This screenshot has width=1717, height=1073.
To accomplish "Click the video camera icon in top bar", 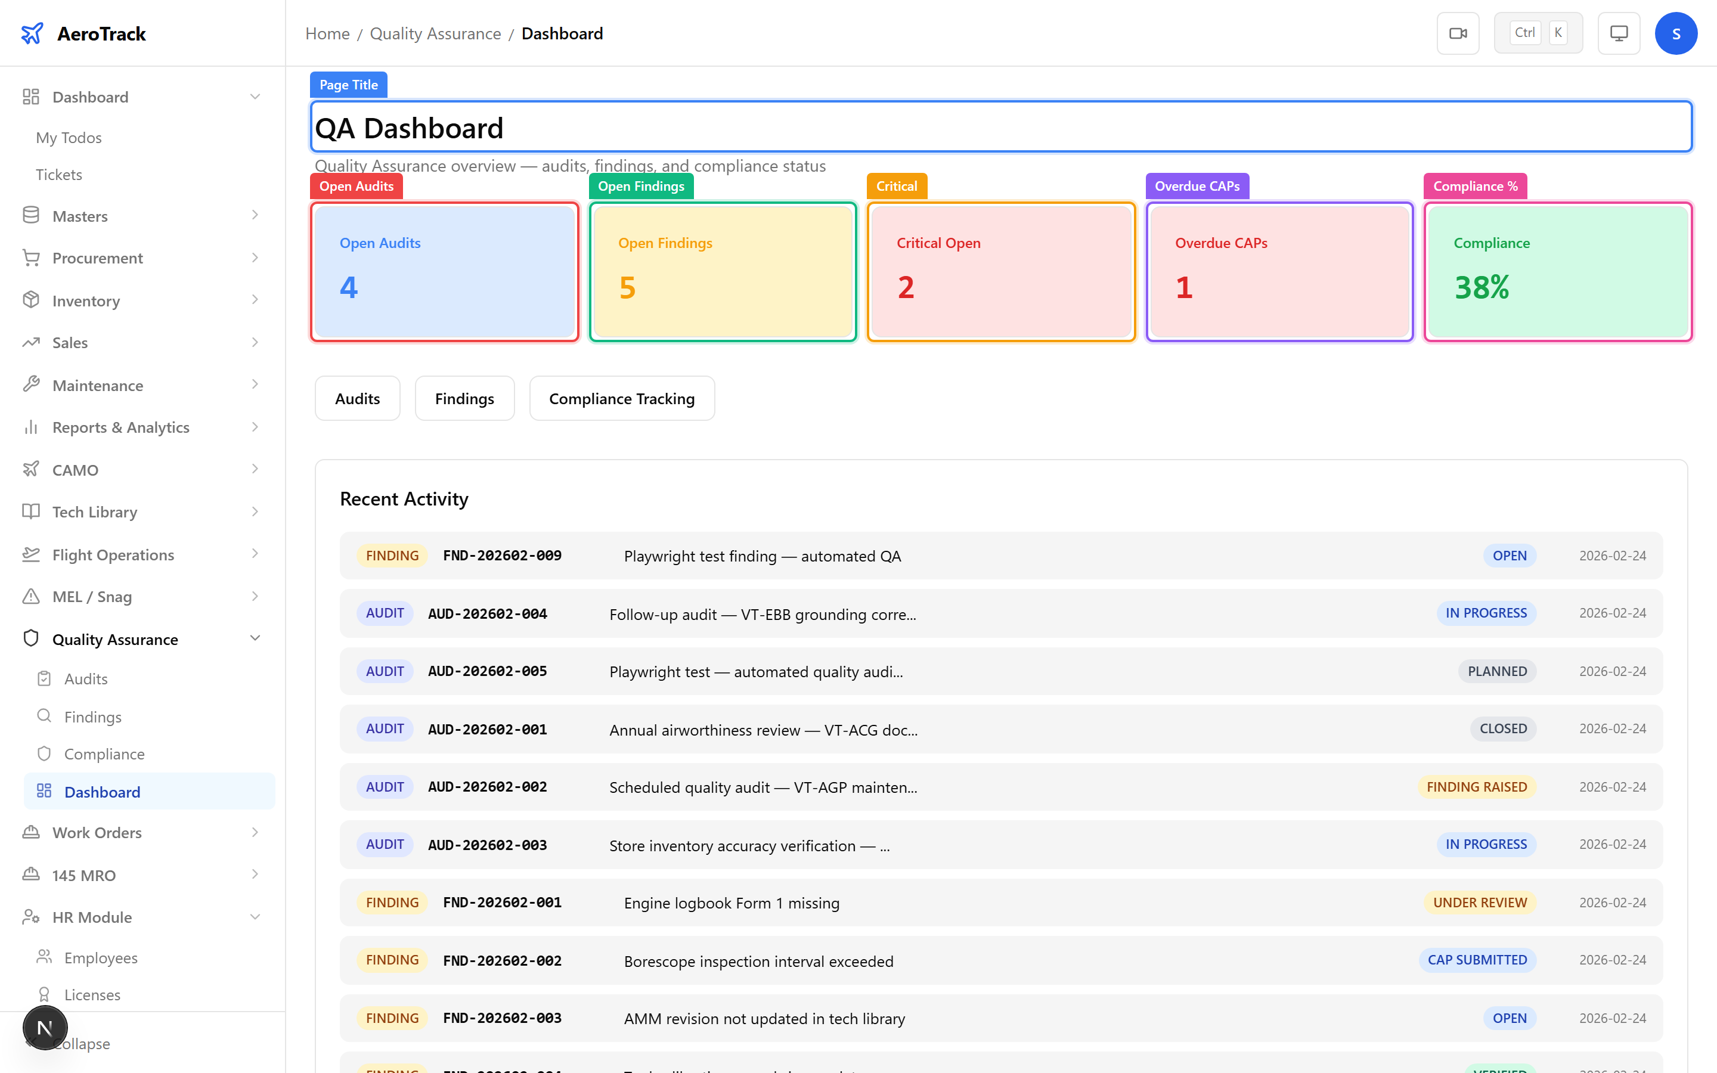I will click(x=1458, y=33).
